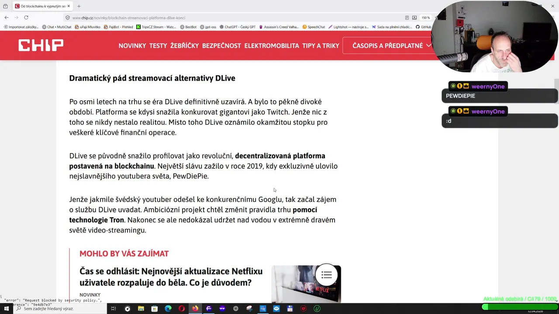Open the ELEKTROMOBILITA menu item

pyautogui.click(x=272, y=45)
